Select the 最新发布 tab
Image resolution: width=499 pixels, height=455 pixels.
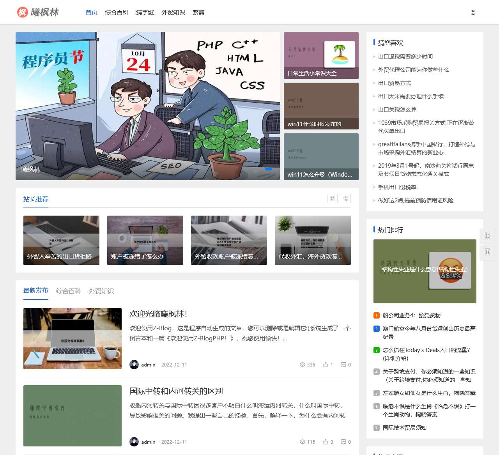tap(36, 290)
